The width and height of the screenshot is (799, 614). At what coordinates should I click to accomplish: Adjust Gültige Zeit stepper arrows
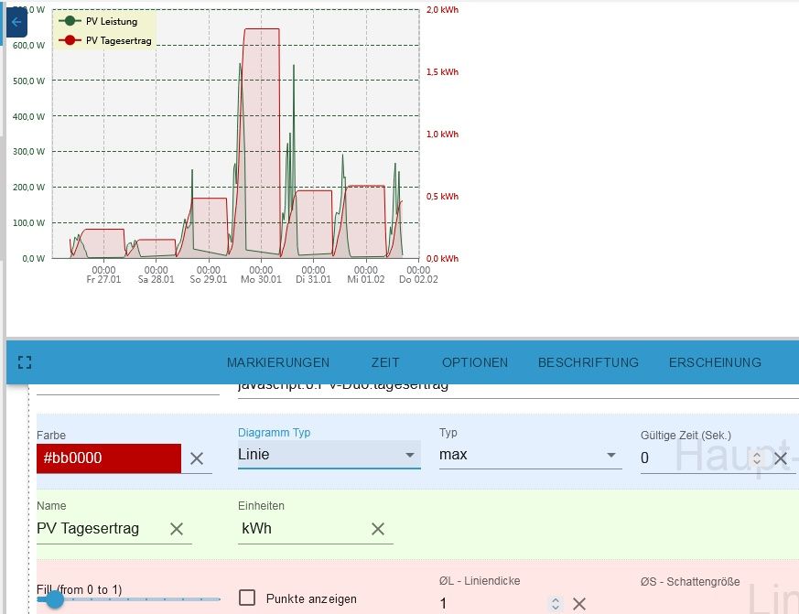pos(757,458)
